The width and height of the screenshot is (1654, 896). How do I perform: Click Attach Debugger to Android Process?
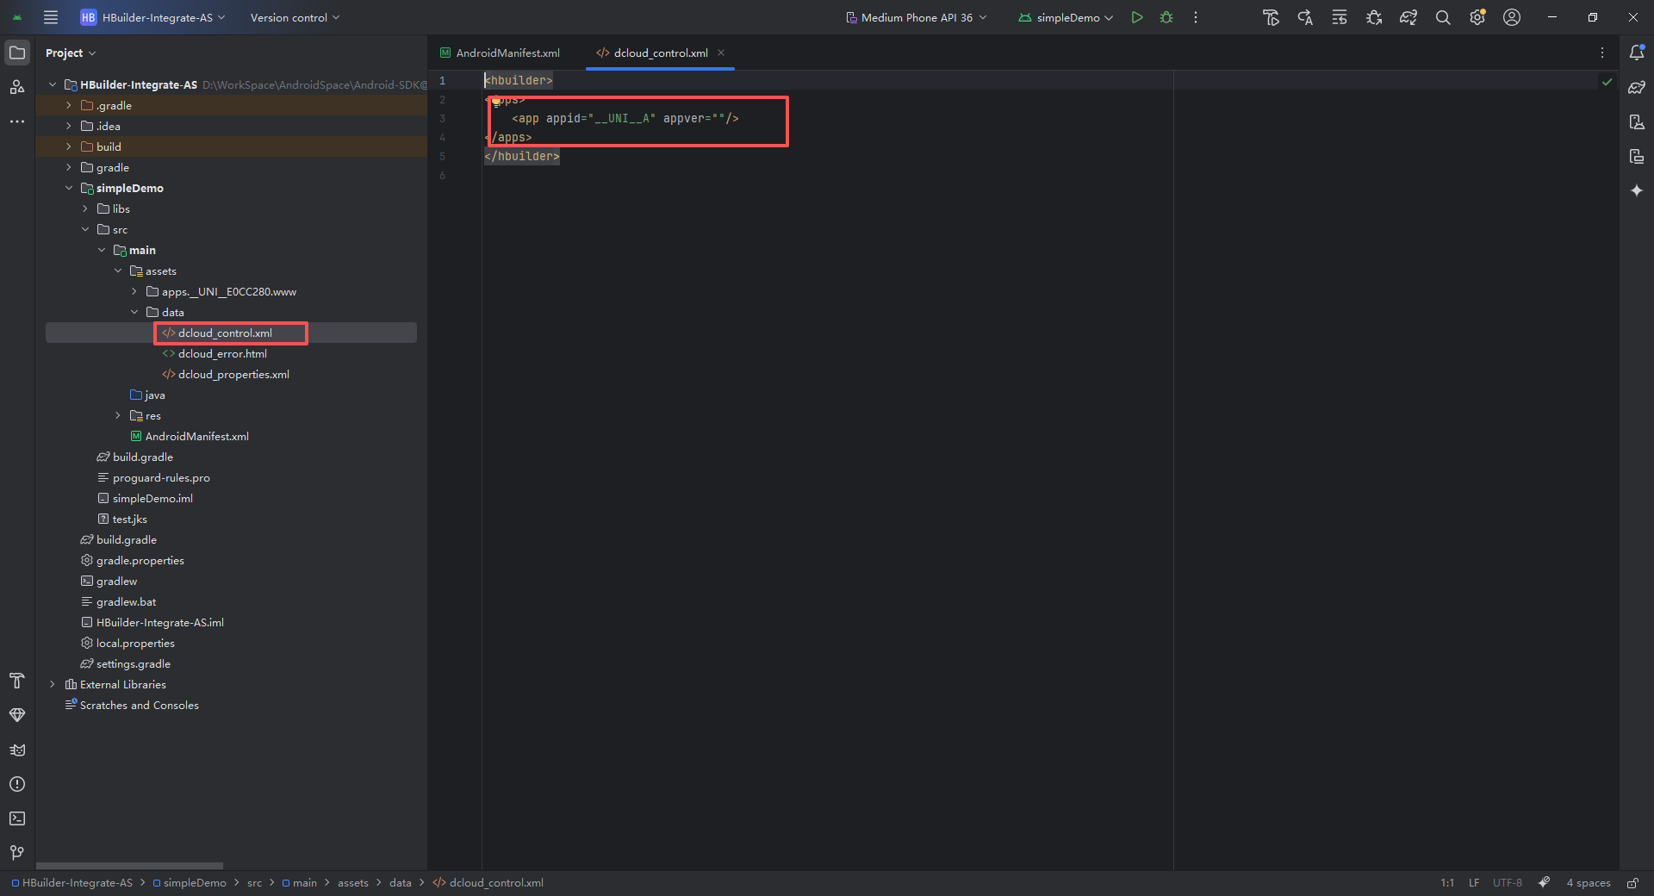1374,17
